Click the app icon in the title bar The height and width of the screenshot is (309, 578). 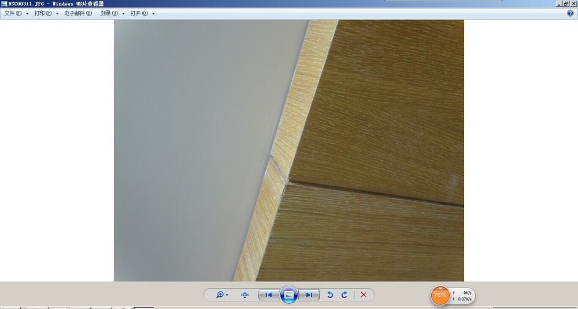(x=4, y=3)
